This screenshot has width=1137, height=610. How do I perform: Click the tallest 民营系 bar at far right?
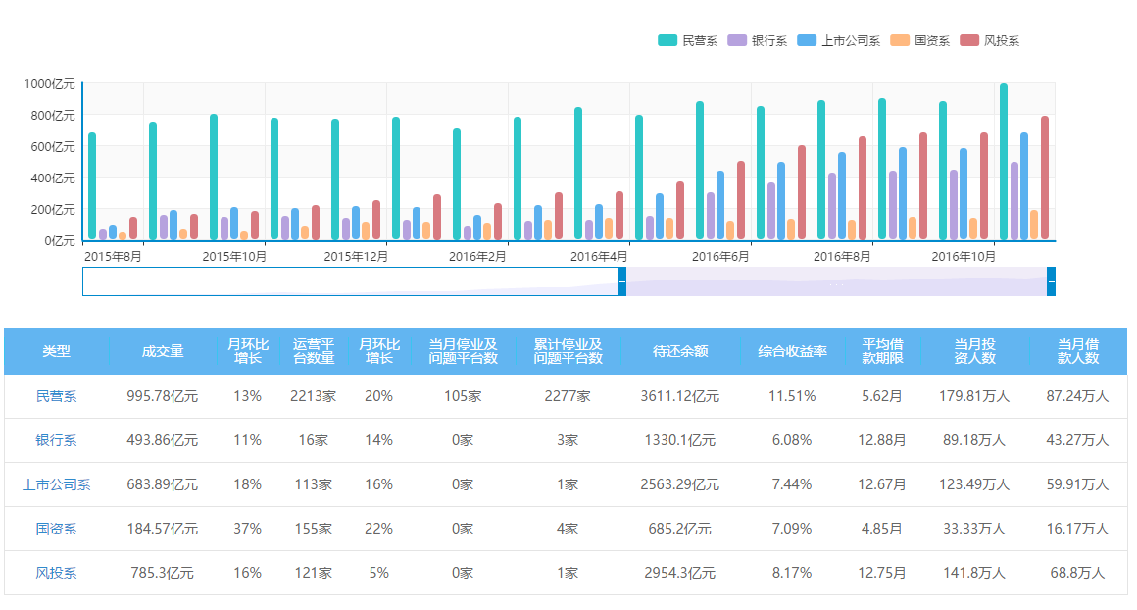1004,162
